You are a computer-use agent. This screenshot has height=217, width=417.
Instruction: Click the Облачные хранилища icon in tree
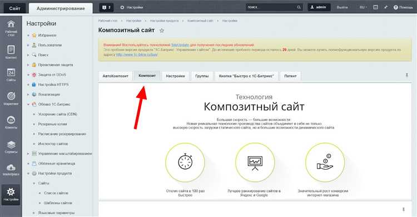(x=34, y=164)
